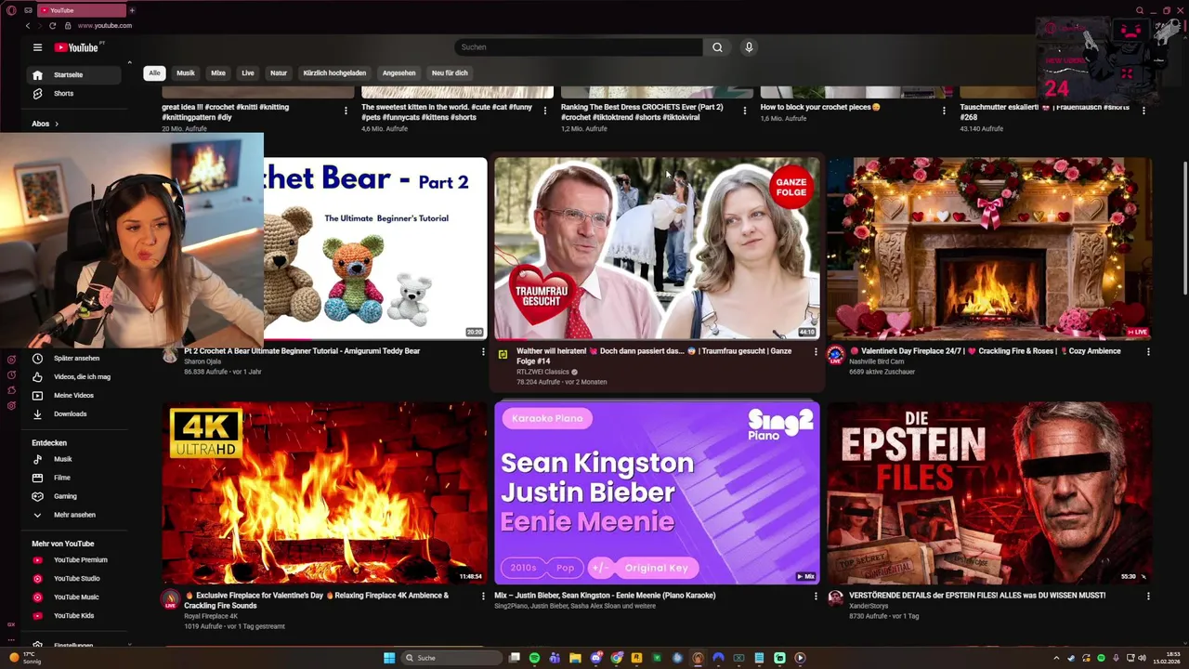Screen dimensions: 1189x669
Task: Click the search magnifier button
Action: [717, 47]
